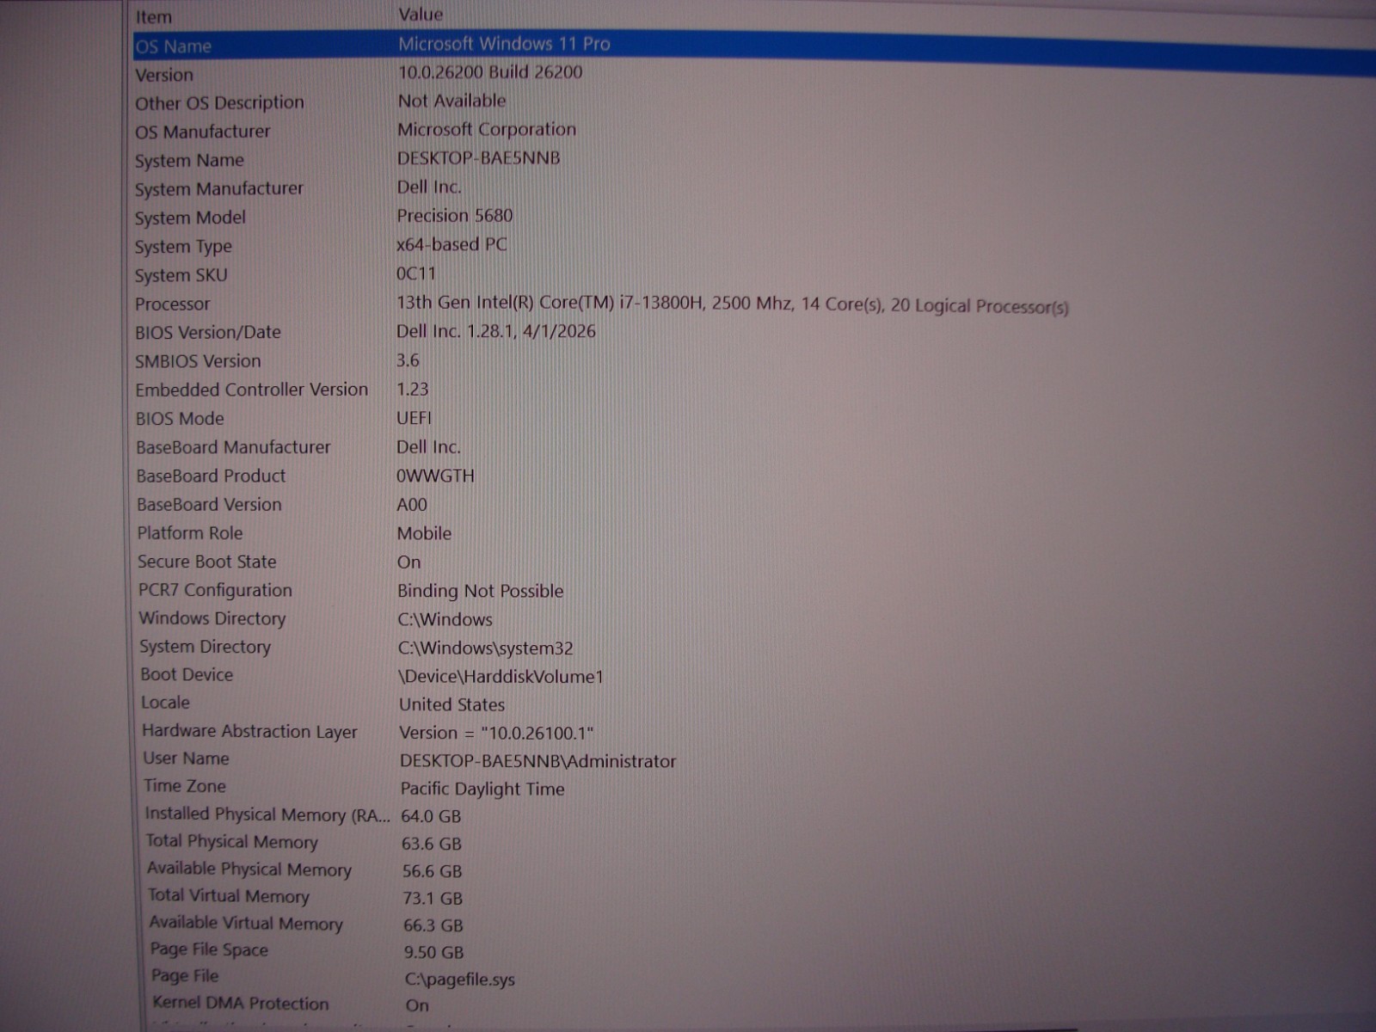Select the Processor row label

pos(172,304)
